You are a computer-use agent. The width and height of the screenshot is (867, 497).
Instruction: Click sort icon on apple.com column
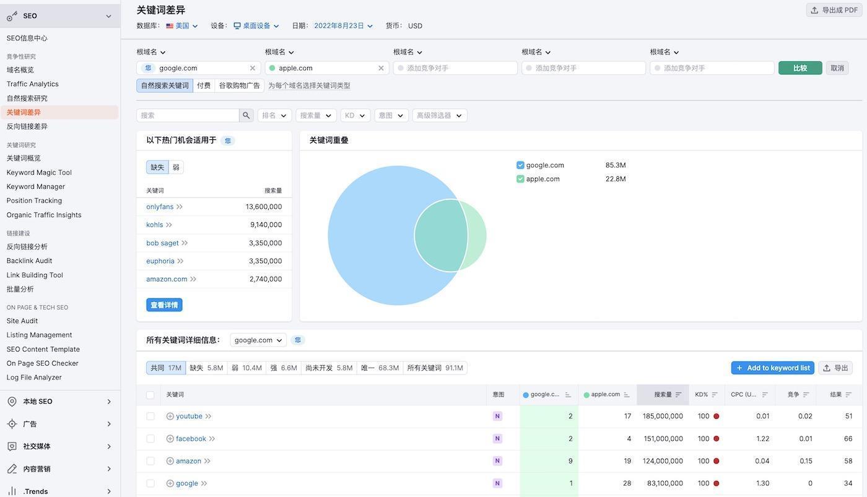pyautogui.click(x=627, y=395)
